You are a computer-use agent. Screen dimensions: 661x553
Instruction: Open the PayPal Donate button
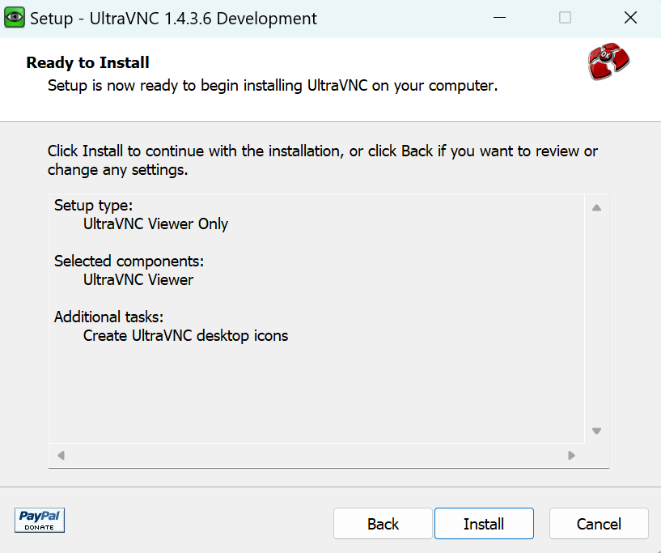pyautogui.click(x=40, y=520)
